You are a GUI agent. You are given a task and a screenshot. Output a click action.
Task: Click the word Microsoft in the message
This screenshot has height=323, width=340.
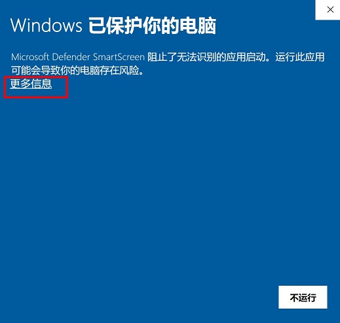point(30,57)
